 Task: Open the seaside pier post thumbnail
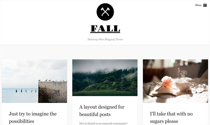34,81
